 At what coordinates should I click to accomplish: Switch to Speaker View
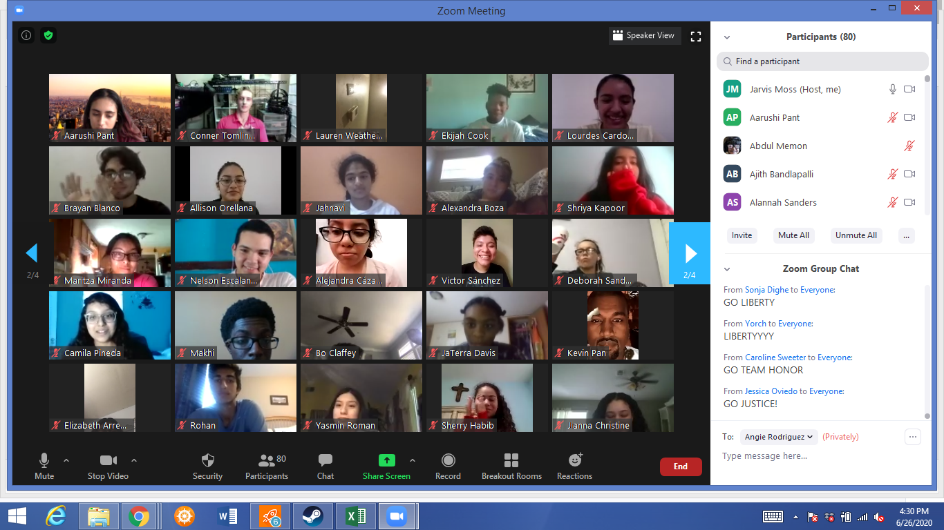click(x=643, y=36)
